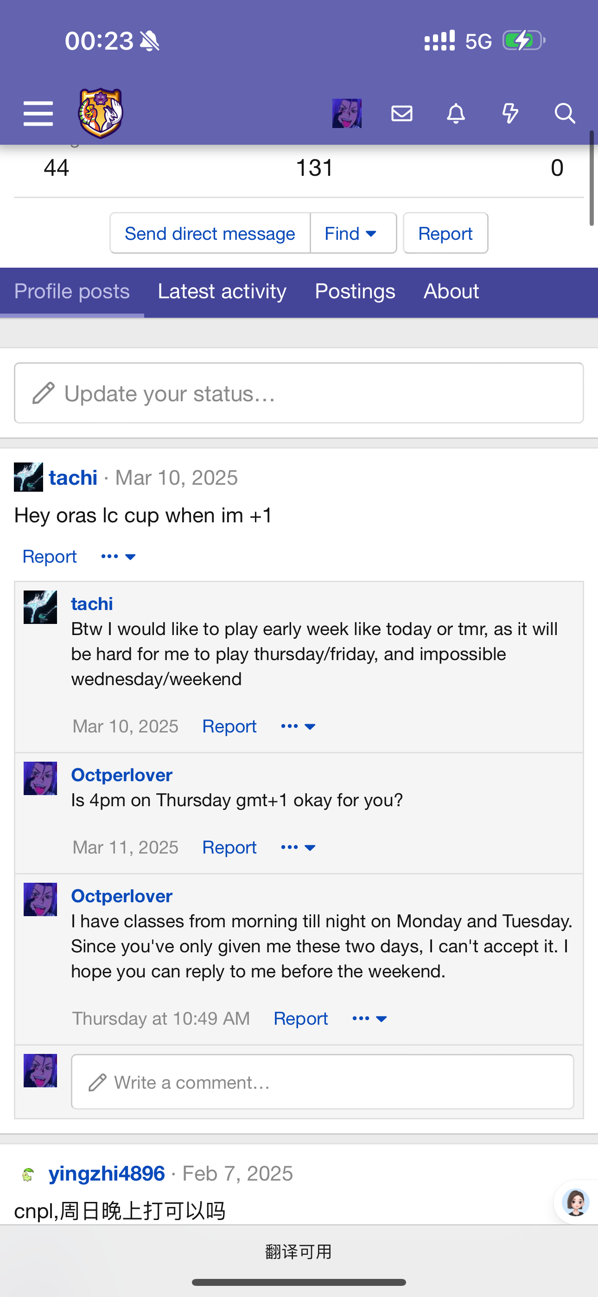Open the lightning bolt what's new icon
The image size is (598, 1297).
pos(510,113)
